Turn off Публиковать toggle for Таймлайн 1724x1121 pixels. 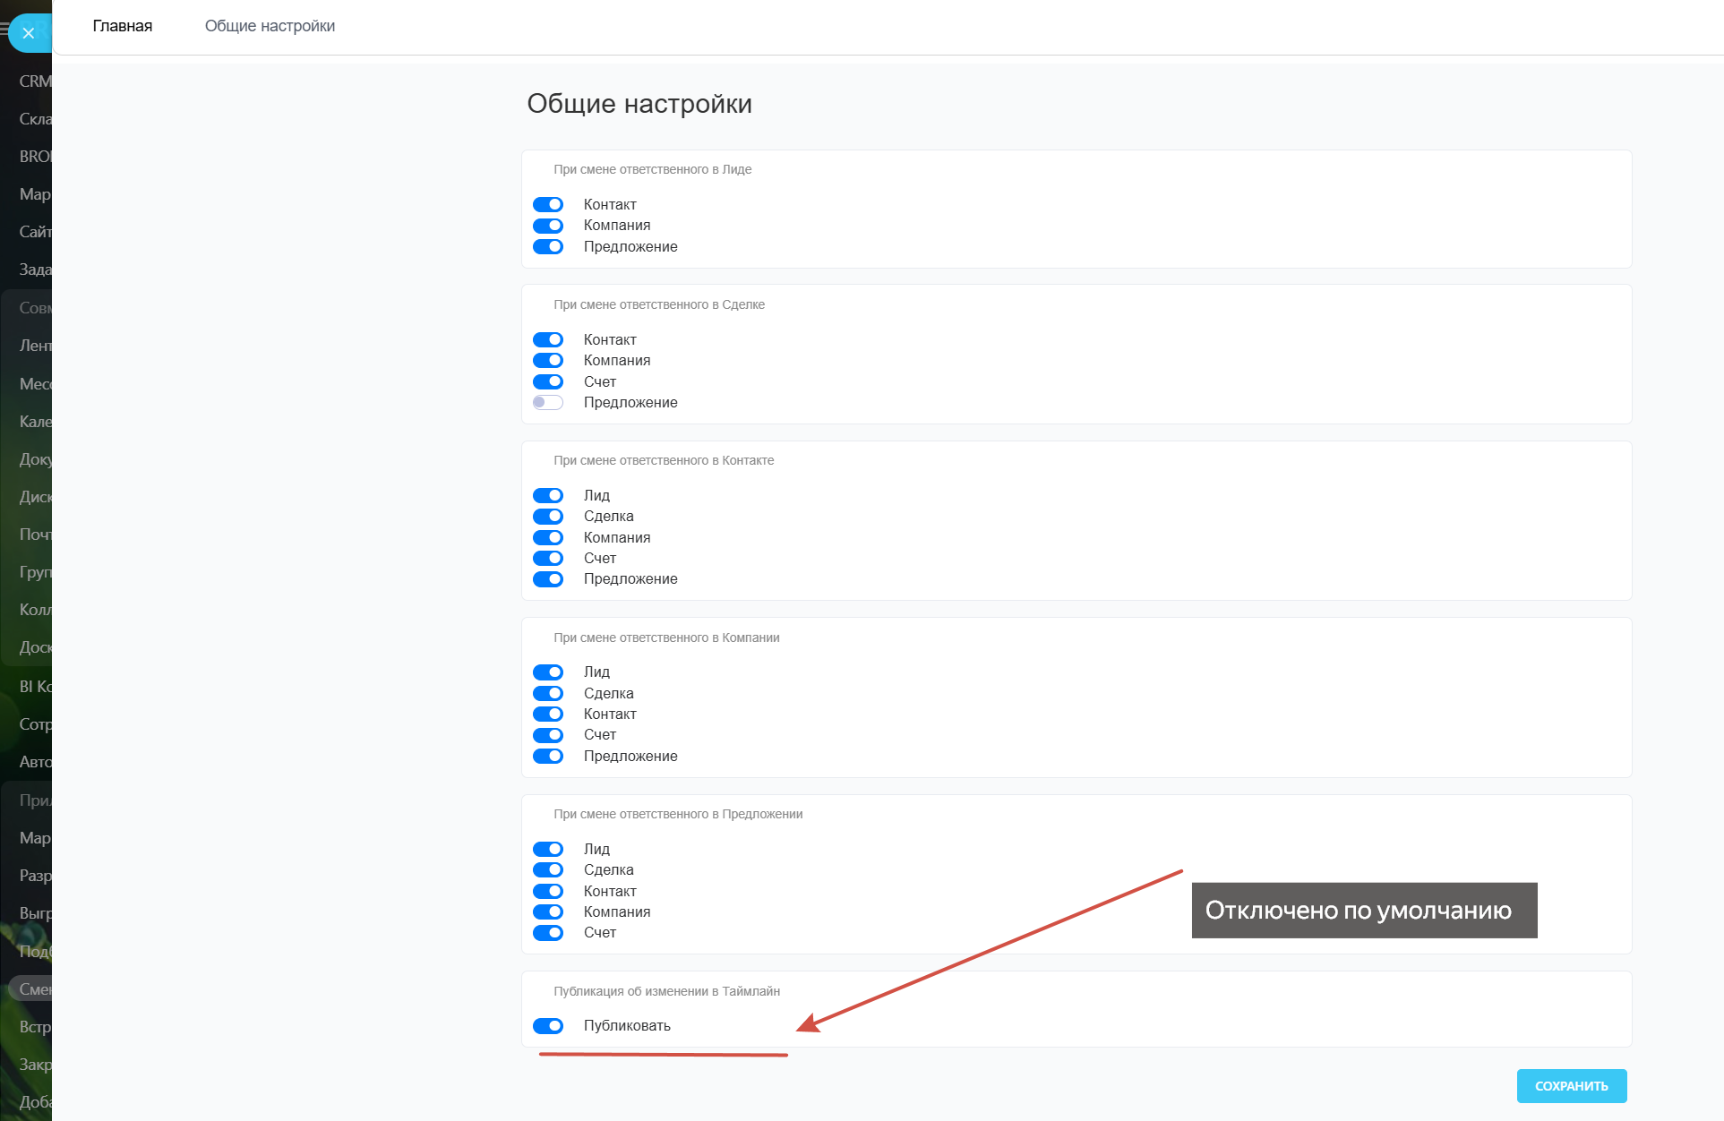pyautogui.click(x=548, y=1026)
